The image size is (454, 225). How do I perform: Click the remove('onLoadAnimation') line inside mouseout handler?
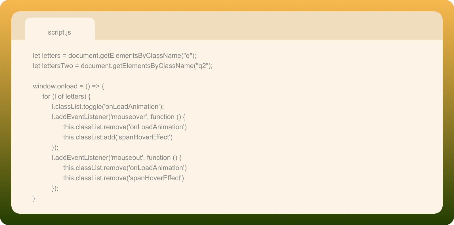tap(125, 168)
